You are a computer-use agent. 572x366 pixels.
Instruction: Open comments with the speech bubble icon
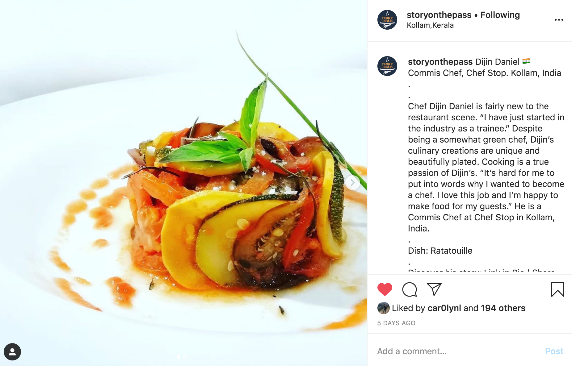point(410,289)
